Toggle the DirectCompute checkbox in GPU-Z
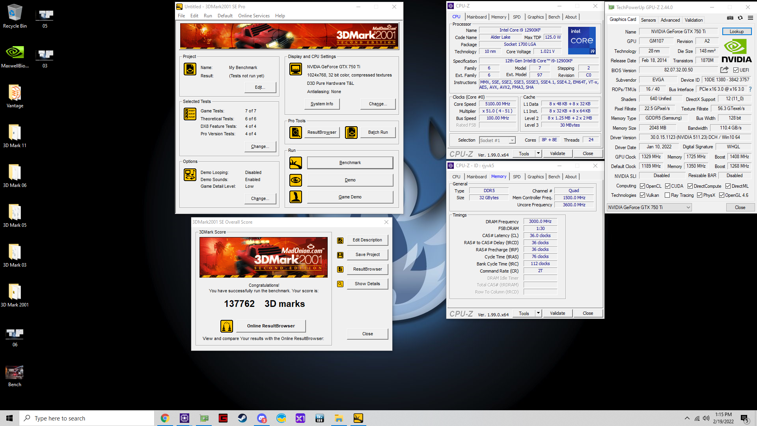Viewport: 757px width, 426px height. coord(690,186)
